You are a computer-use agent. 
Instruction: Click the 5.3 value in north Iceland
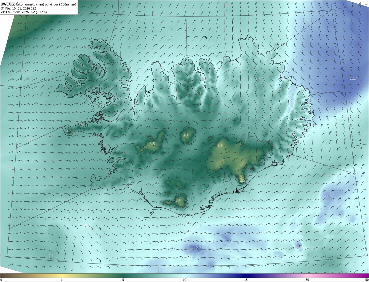(198, 93)
